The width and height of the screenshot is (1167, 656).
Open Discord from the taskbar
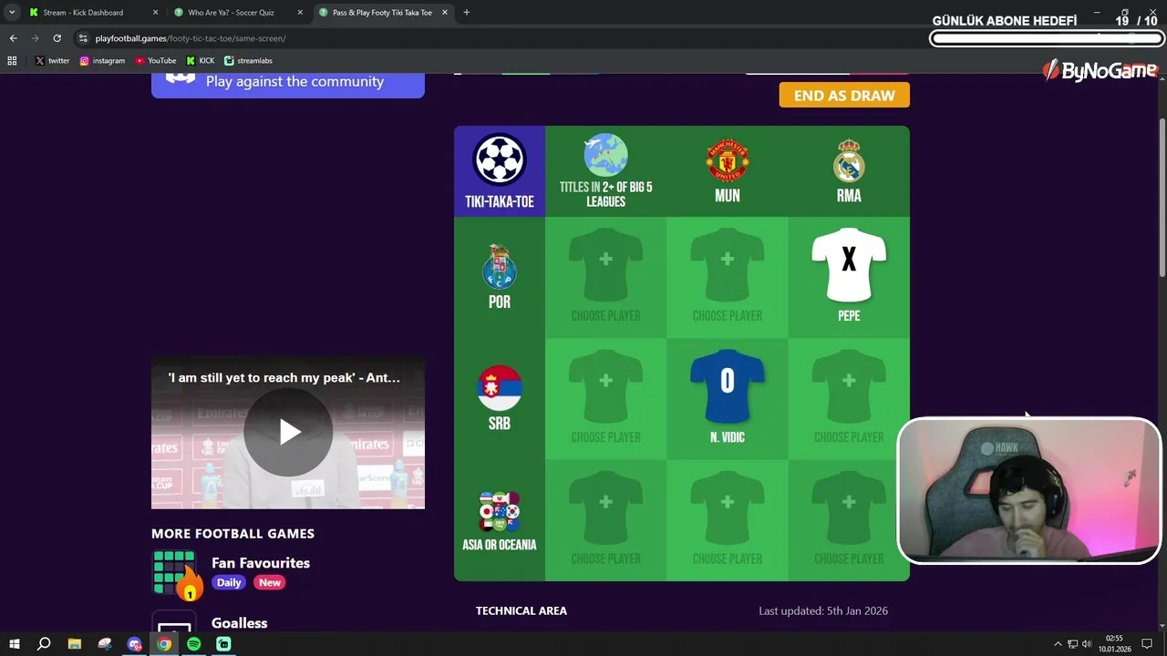pos(134,644)
